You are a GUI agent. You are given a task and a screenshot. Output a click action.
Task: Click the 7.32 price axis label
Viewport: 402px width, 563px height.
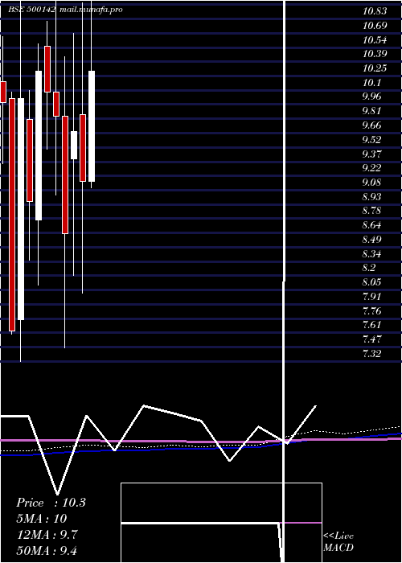[371, 354]
